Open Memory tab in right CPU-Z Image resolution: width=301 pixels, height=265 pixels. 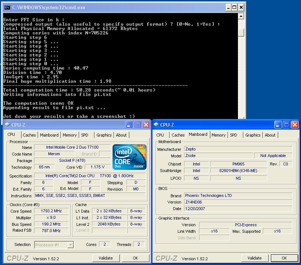coord(219,135)
